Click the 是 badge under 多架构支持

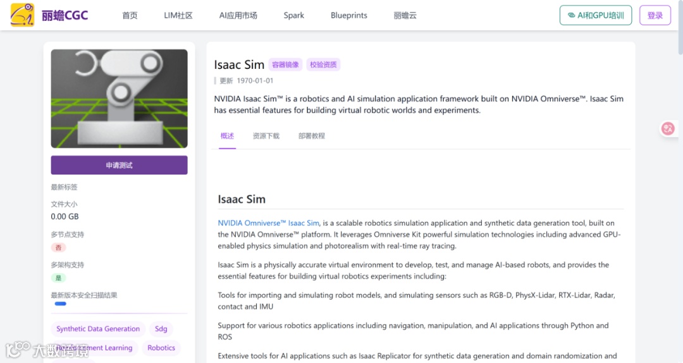pos(58,278)
